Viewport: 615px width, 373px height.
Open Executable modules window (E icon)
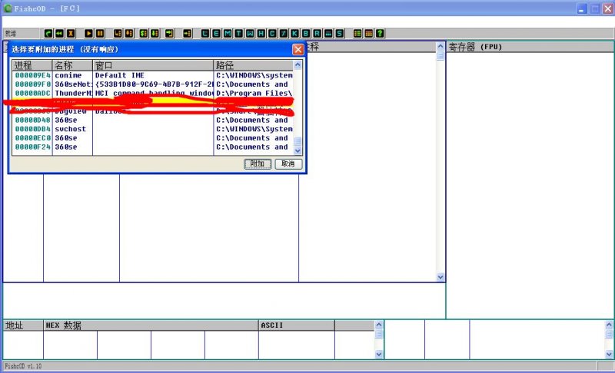click(x=216, y=33)
